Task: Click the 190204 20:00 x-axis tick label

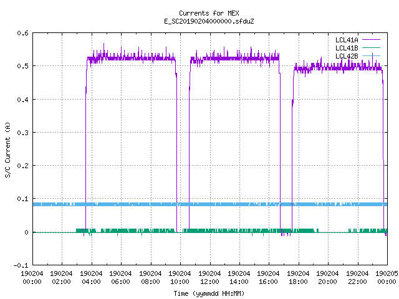Action: coord(327,277)
